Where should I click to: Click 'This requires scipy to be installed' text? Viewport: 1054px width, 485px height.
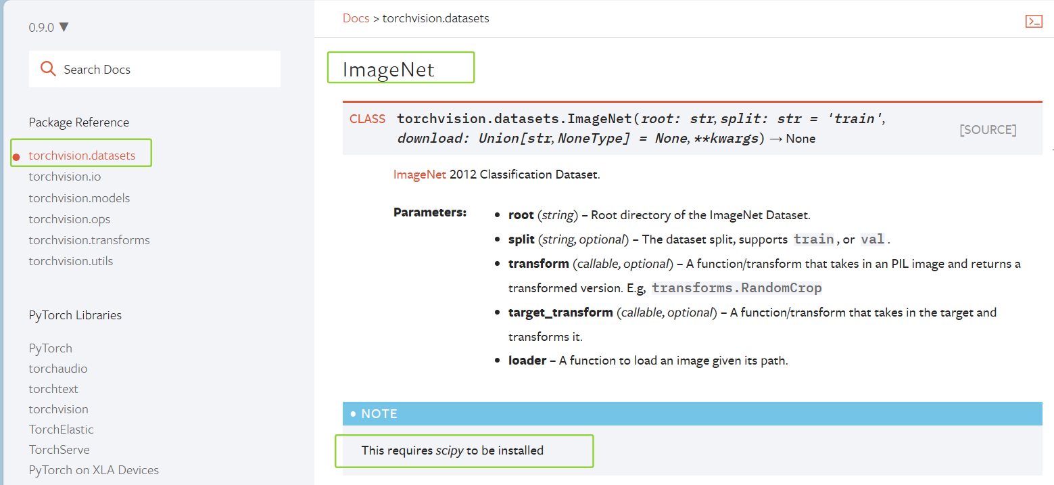452,450
